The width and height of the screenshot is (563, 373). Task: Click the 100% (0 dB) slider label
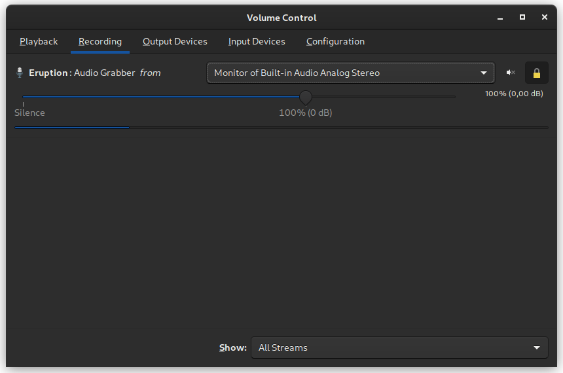[306, 113]
